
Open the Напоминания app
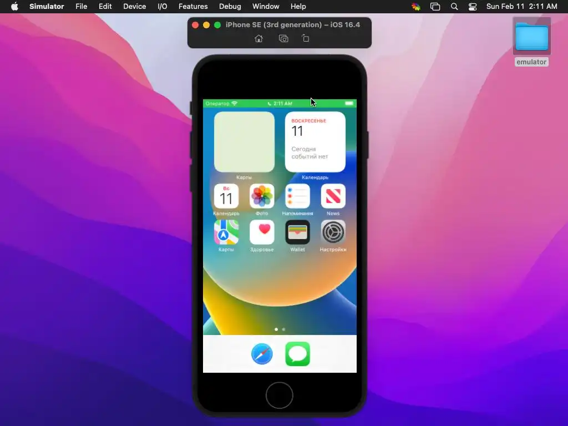297,196
